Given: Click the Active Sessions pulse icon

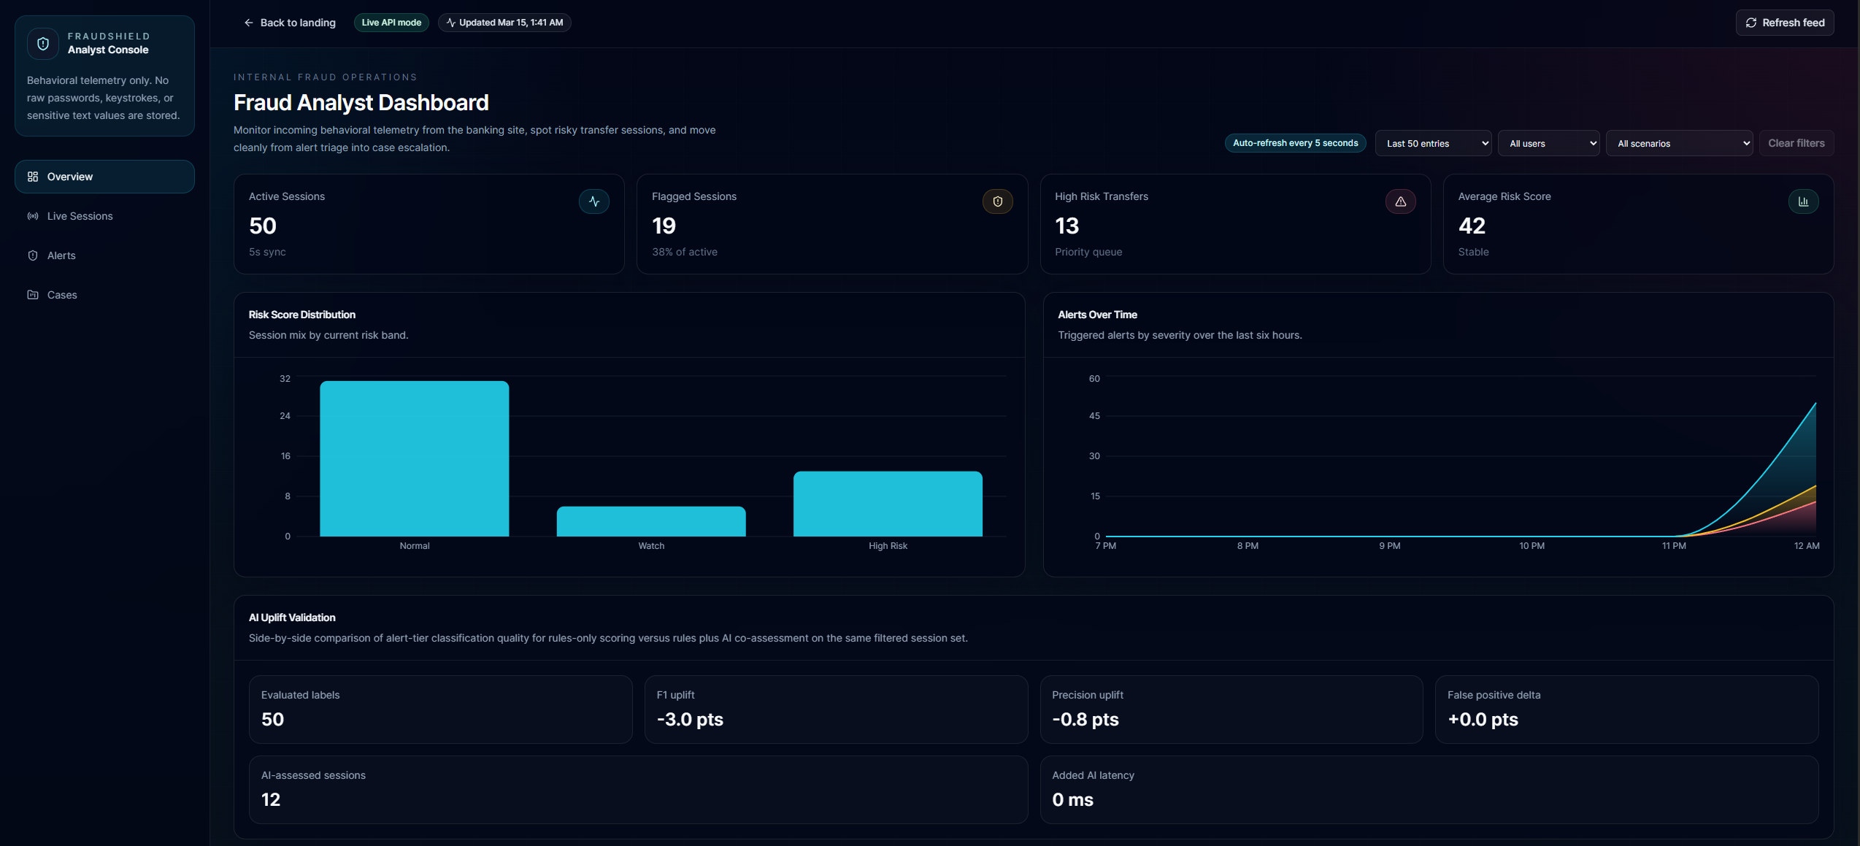Looking at the screenshot, I should [x=594, y=201].
